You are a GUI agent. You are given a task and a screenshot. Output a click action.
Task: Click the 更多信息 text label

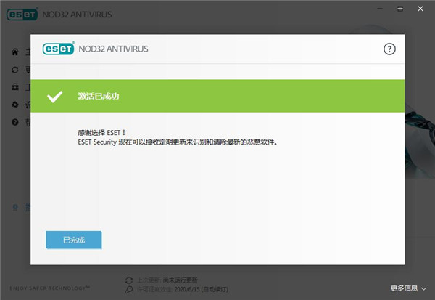[x=404, y=288]
